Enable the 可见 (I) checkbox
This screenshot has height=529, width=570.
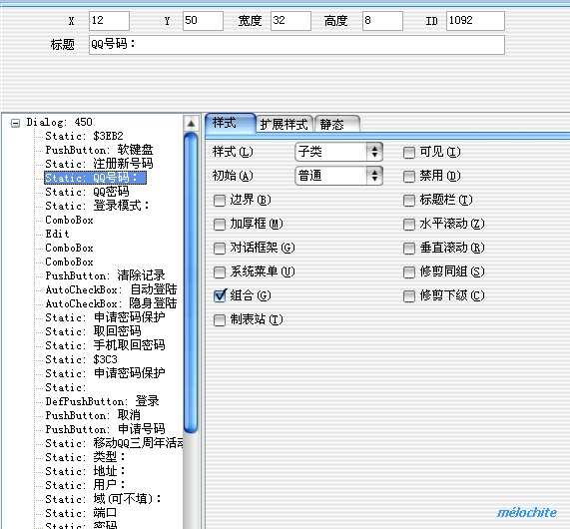tap(409, 153)
